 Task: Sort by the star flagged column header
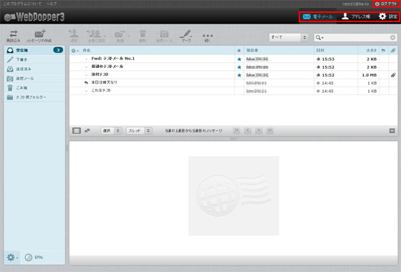tap(239, 51)
